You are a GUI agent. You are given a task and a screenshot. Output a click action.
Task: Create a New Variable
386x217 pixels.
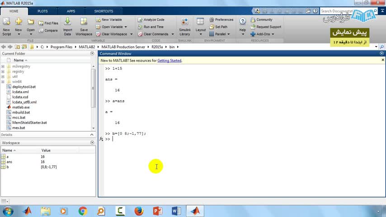109,19
